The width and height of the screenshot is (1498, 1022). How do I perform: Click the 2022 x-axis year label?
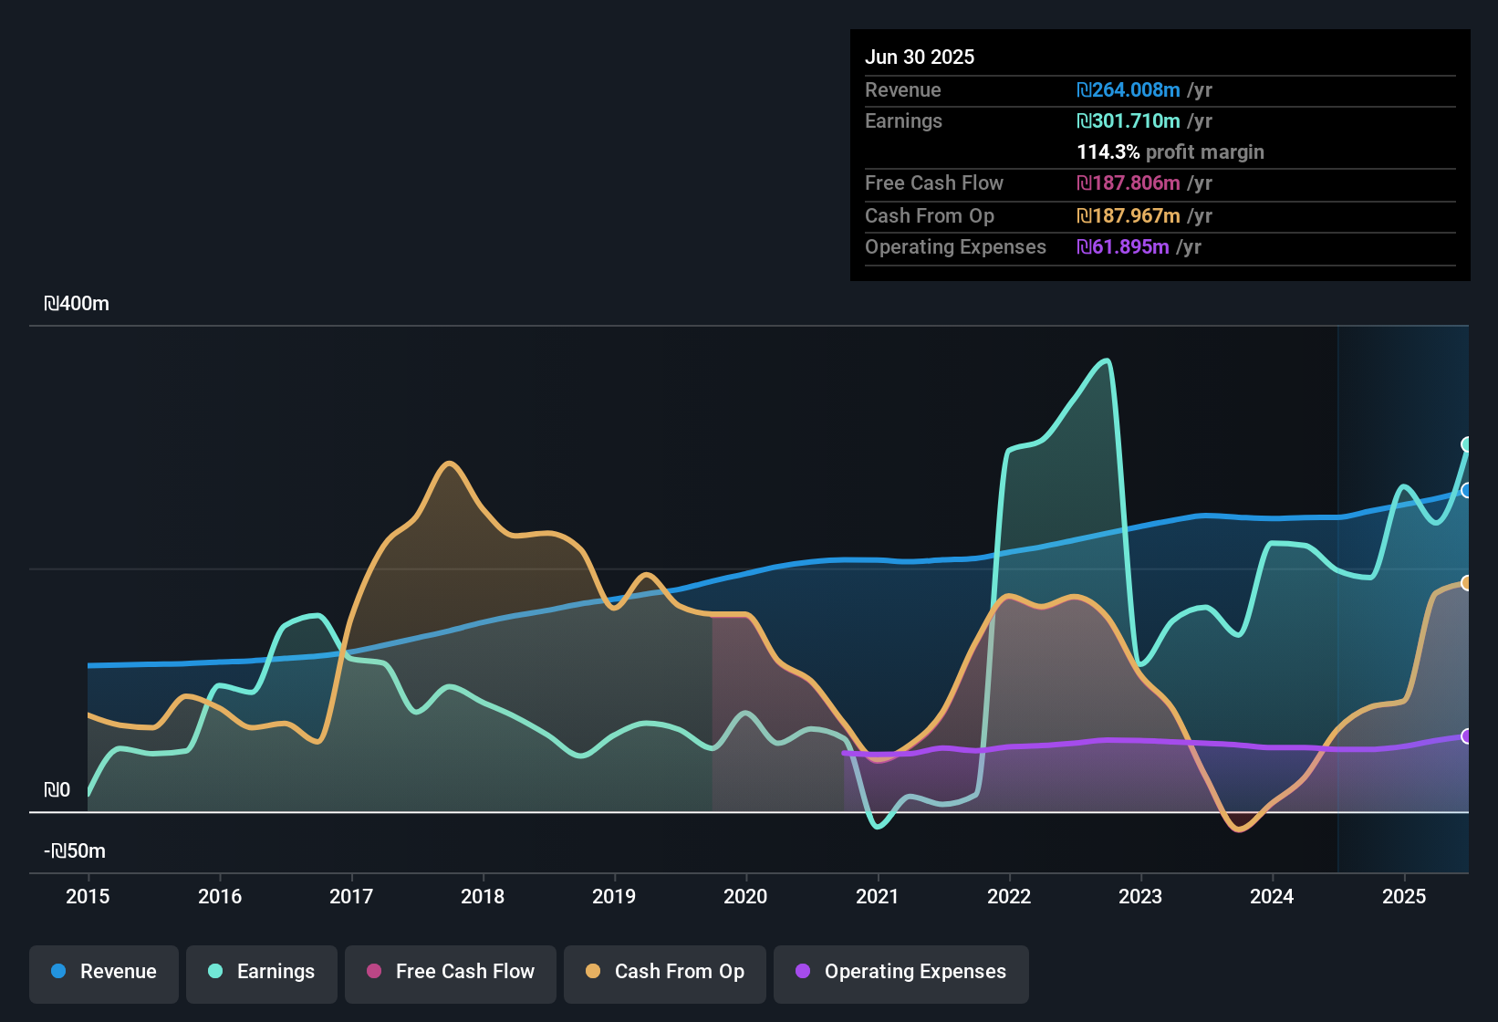[x=1009, y=897]
